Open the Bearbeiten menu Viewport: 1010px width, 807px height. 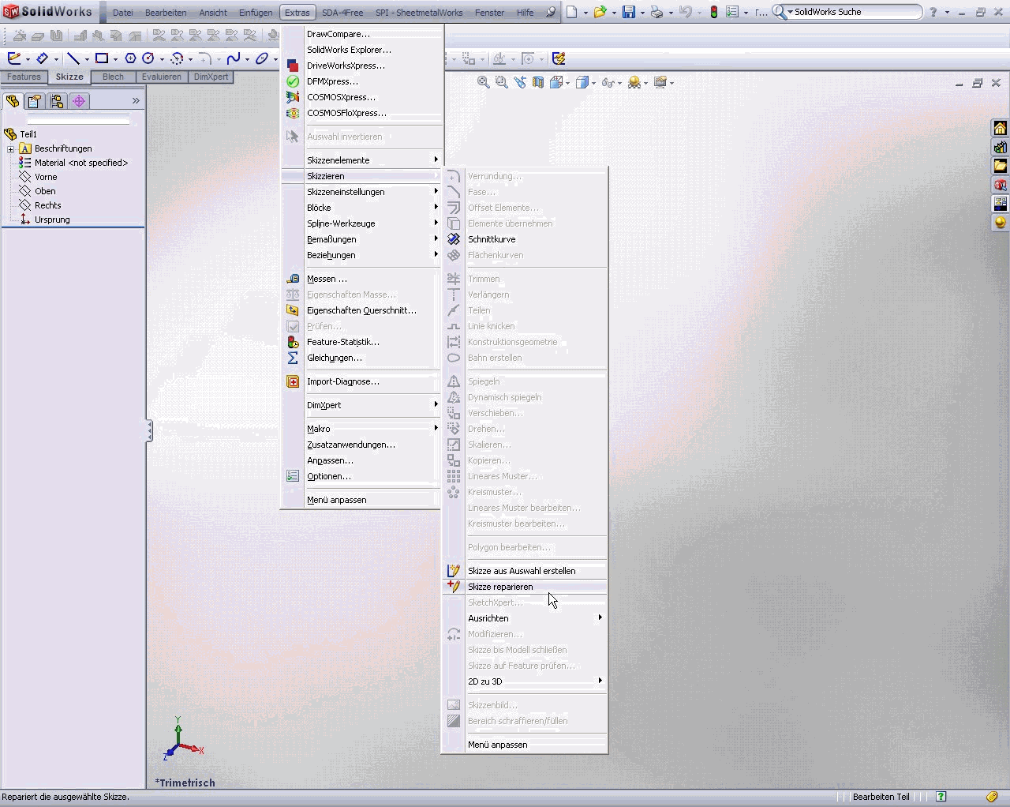(166, 13)
